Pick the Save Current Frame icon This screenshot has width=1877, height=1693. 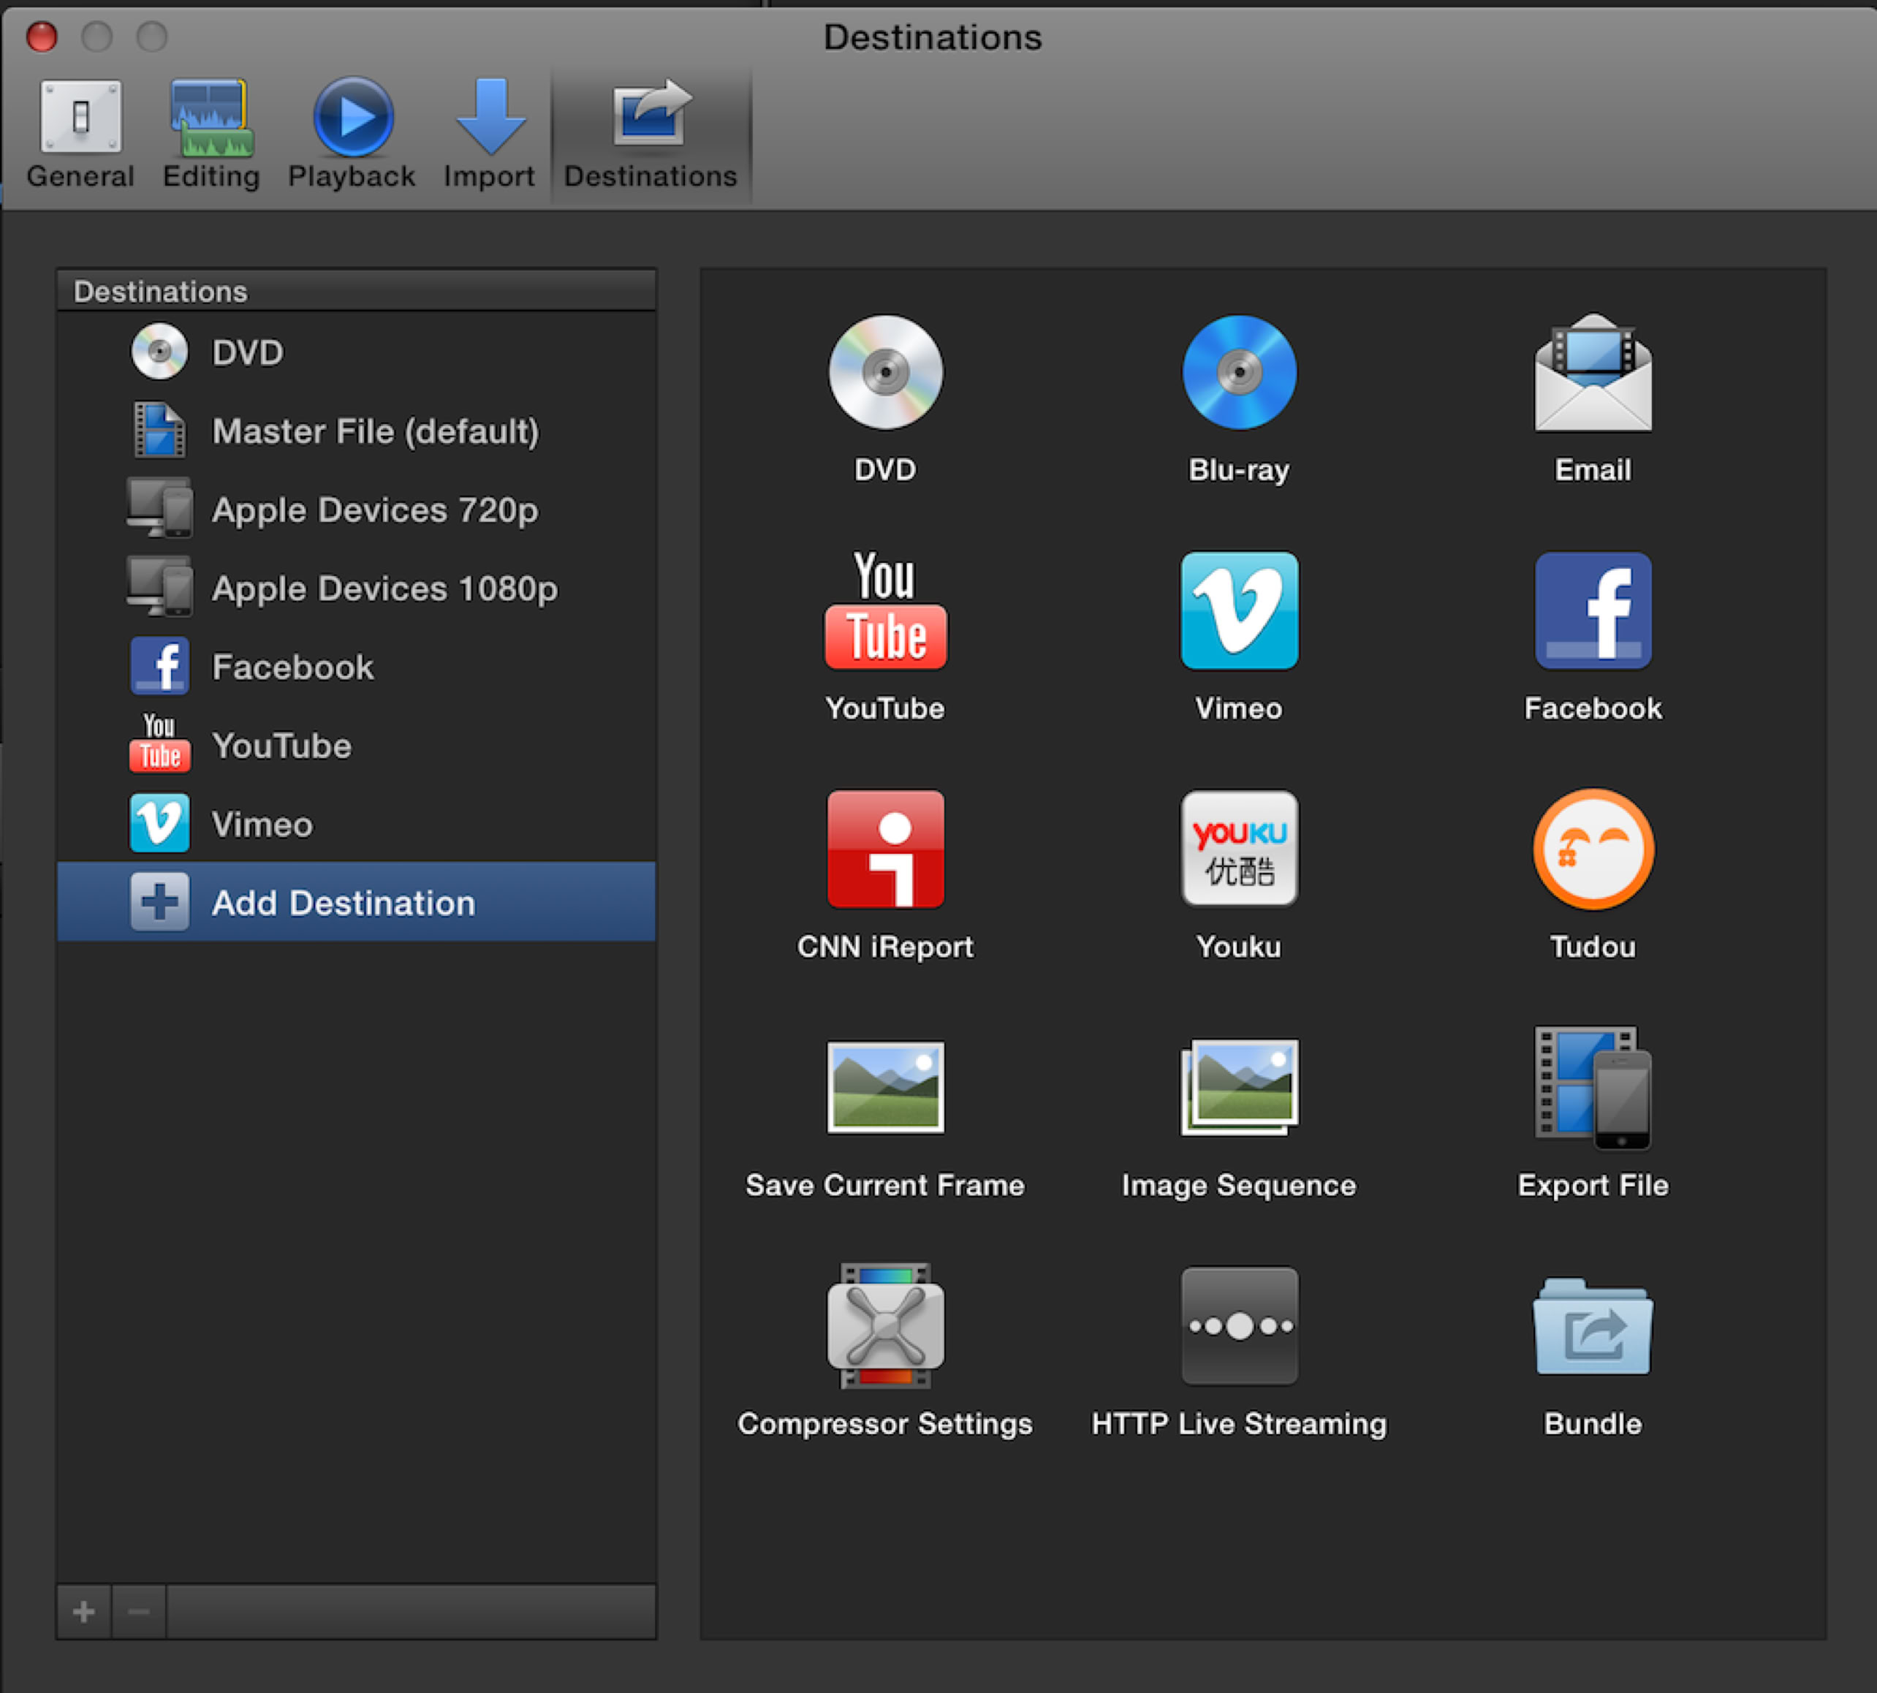pos(884,1088)
